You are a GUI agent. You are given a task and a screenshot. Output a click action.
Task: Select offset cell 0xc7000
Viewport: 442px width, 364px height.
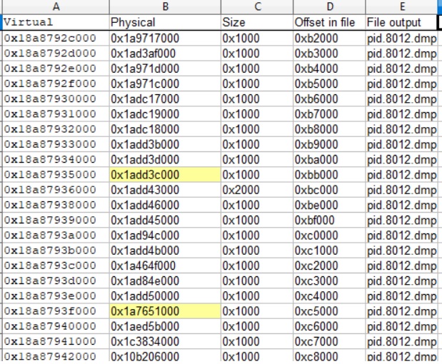(329, 341)
